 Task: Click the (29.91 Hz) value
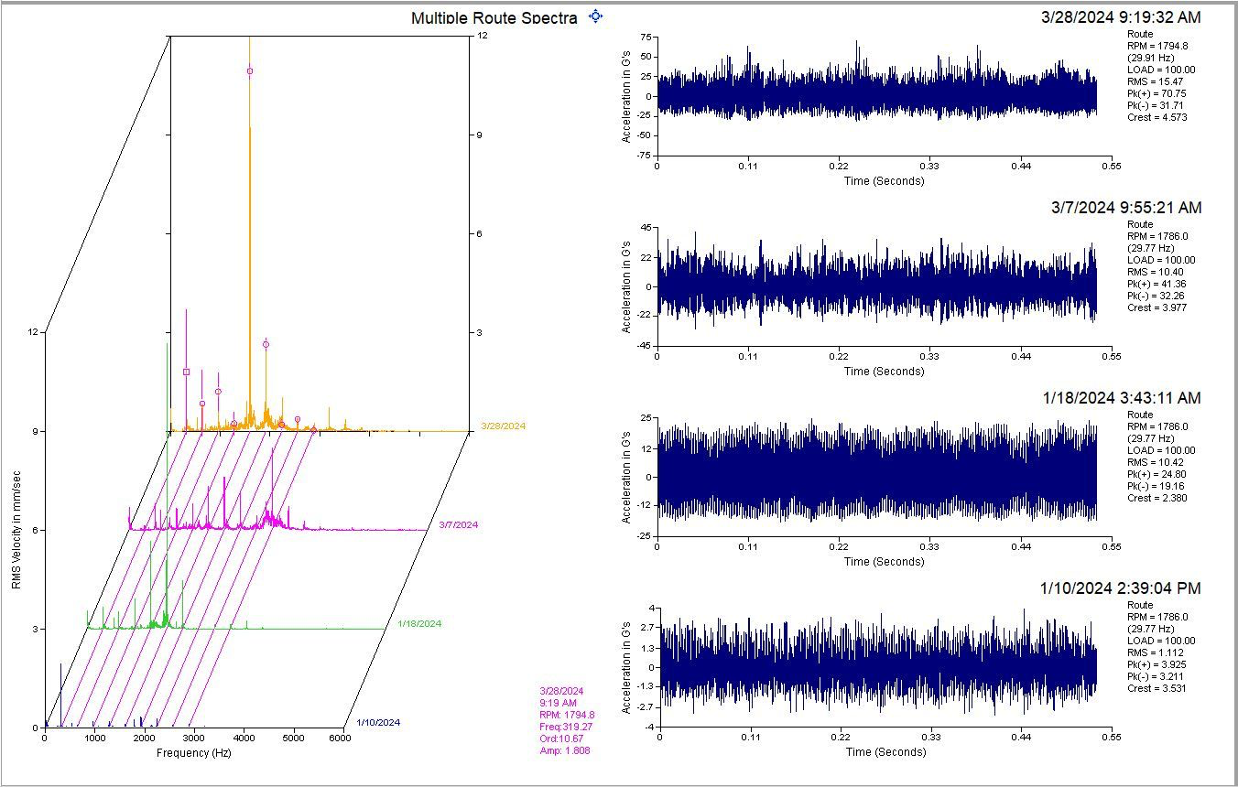(x=1150, y=58)
